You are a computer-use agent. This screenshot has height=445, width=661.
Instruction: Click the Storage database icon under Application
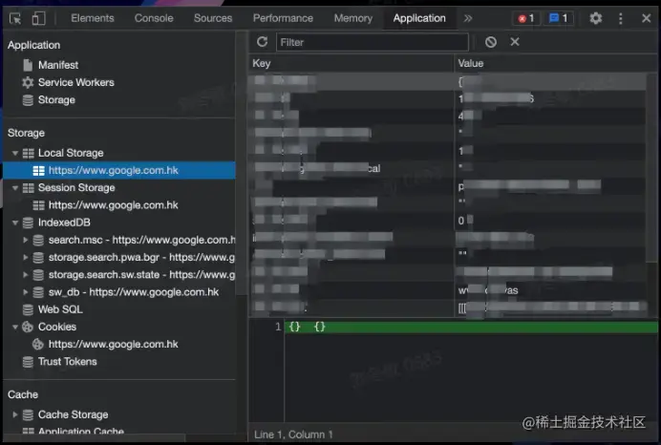(28, 100)
